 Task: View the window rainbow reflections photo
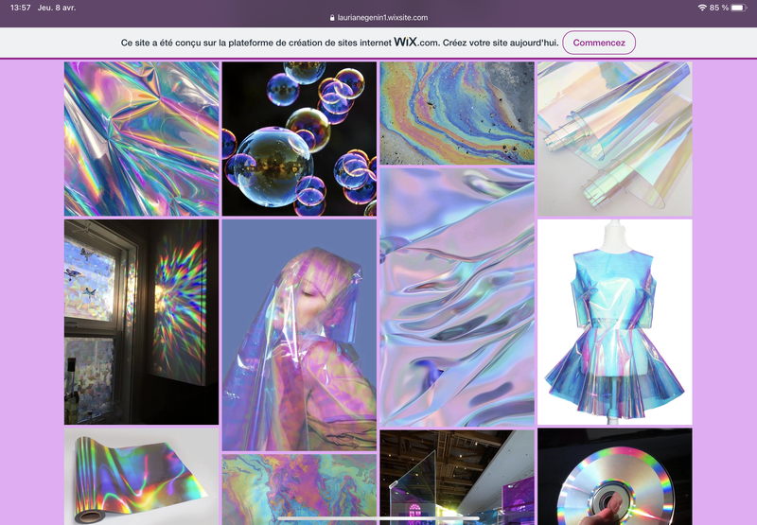coord(142,322)
